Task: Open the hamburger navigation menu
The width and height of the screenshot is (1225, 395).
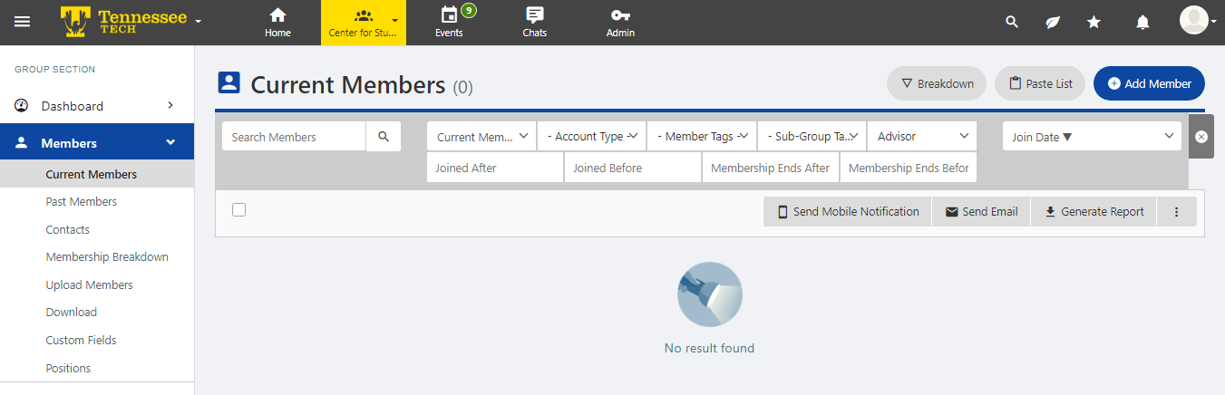Action: click(22, 22)
